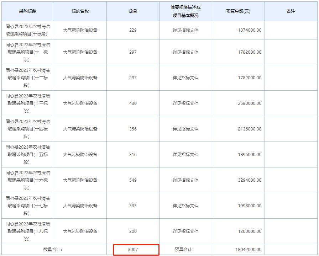Click the 十八标段 project name cell

[x=27, y=231]
